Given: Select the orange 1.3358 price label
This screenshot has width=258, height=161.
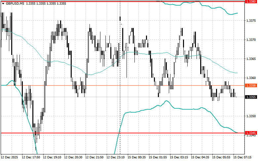Looking at the screenshot, I should (x=251, y=85).
